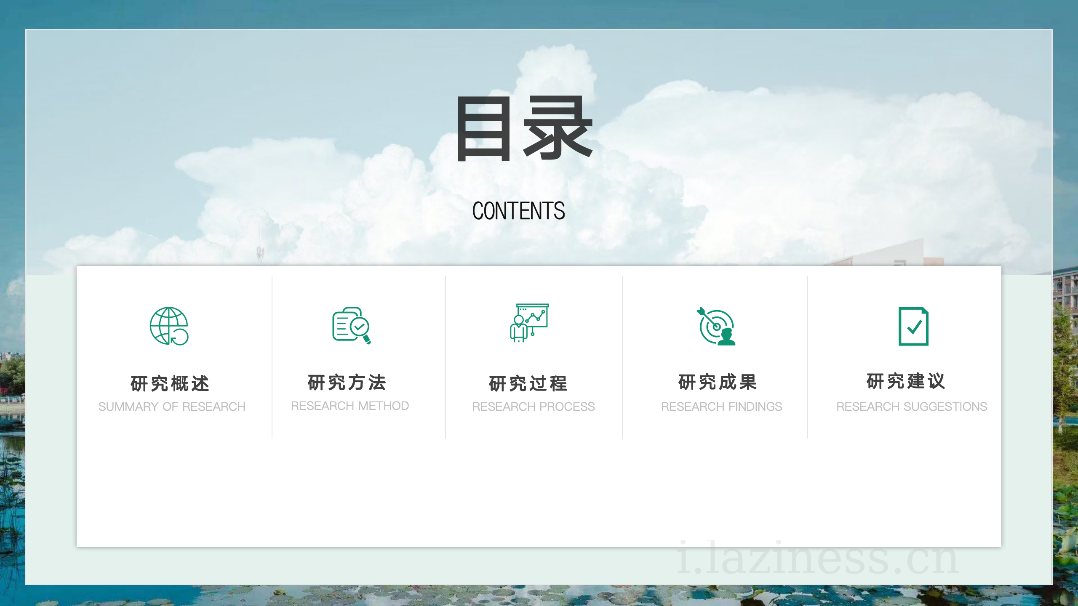This screenshot has width=1078, height=606.
Task: Select the 研究方法 heading
Action: coord(347,383)
